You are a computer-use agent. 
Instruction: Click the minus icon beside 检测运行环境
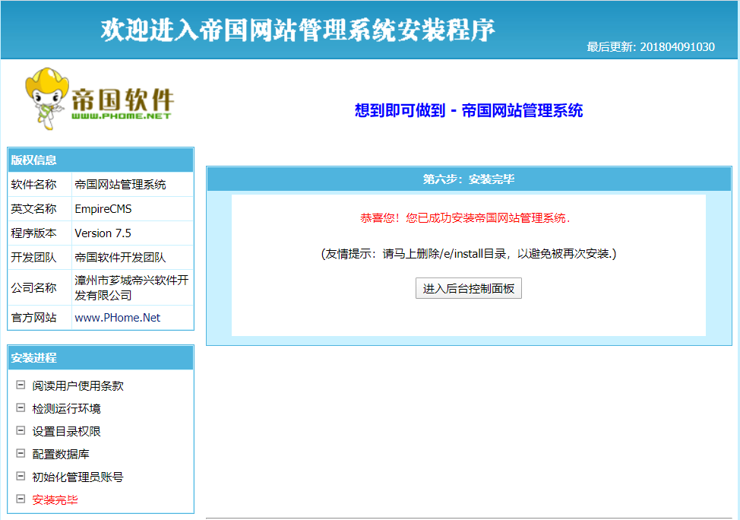[x=21, y=407]
